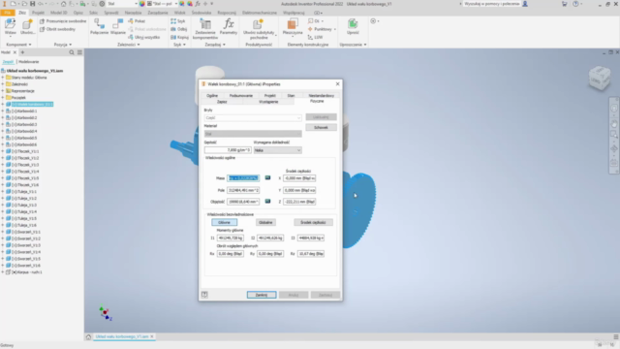Open Zestawienie komponentów
This screenshot has height=349, width=620.
pyautogui.click(x=205, y=28)
